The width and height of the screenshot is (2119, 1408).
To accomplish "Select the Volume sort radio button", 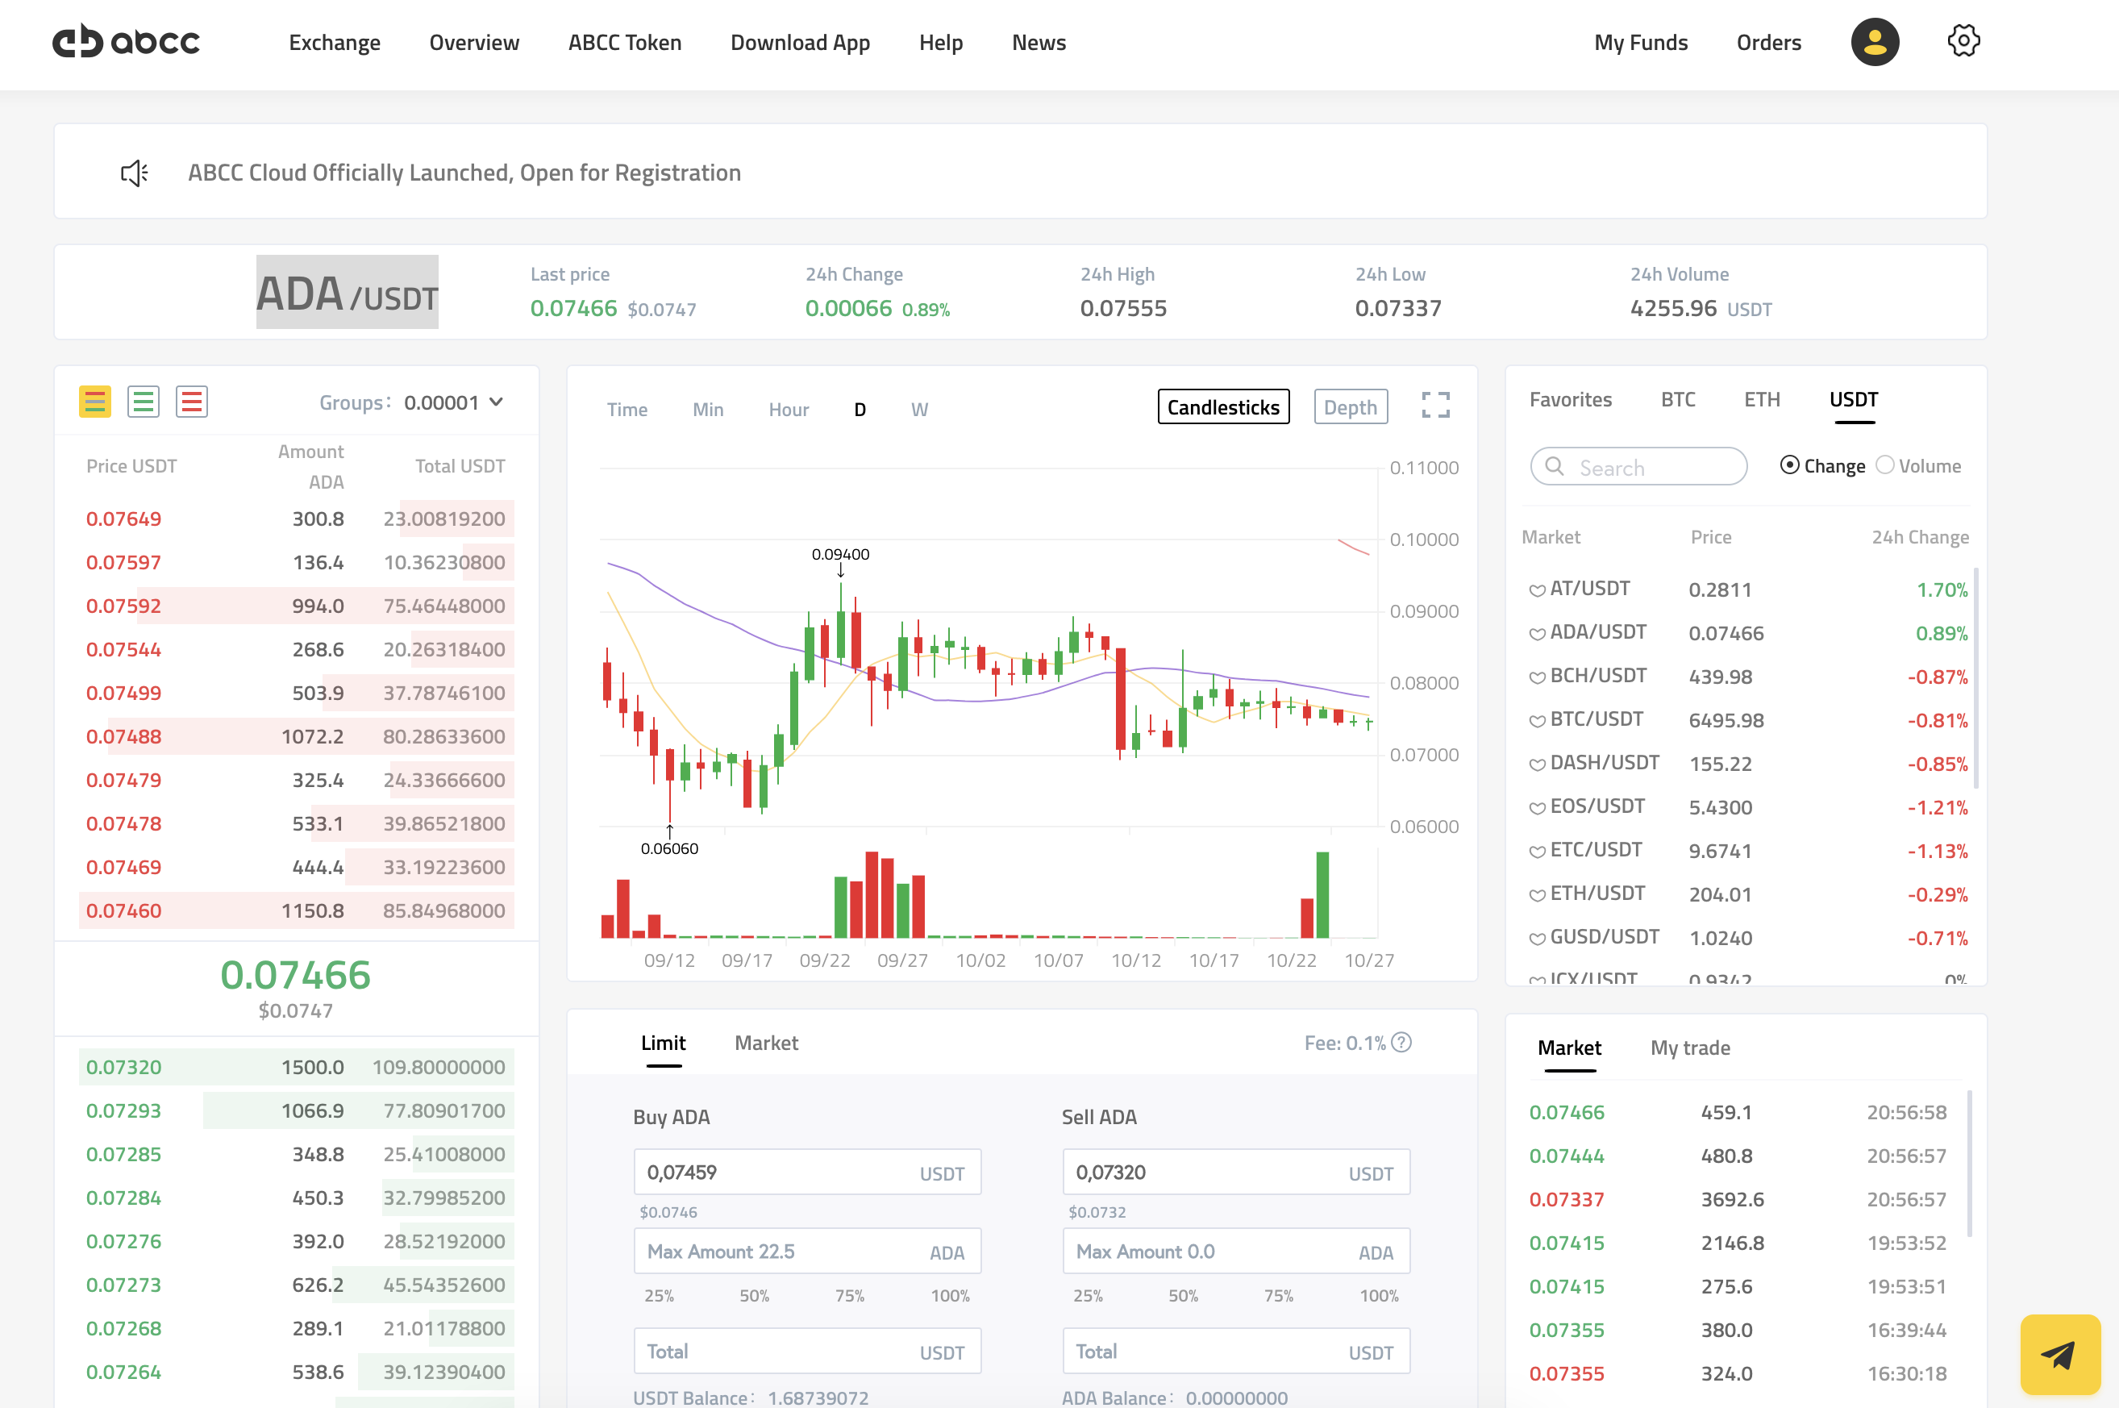I will pos(1884,465).
